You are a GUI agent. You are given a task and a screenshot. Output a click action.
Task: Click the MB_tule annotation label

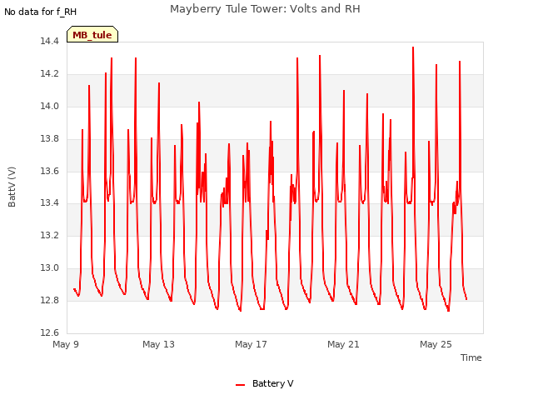[92, 34]
